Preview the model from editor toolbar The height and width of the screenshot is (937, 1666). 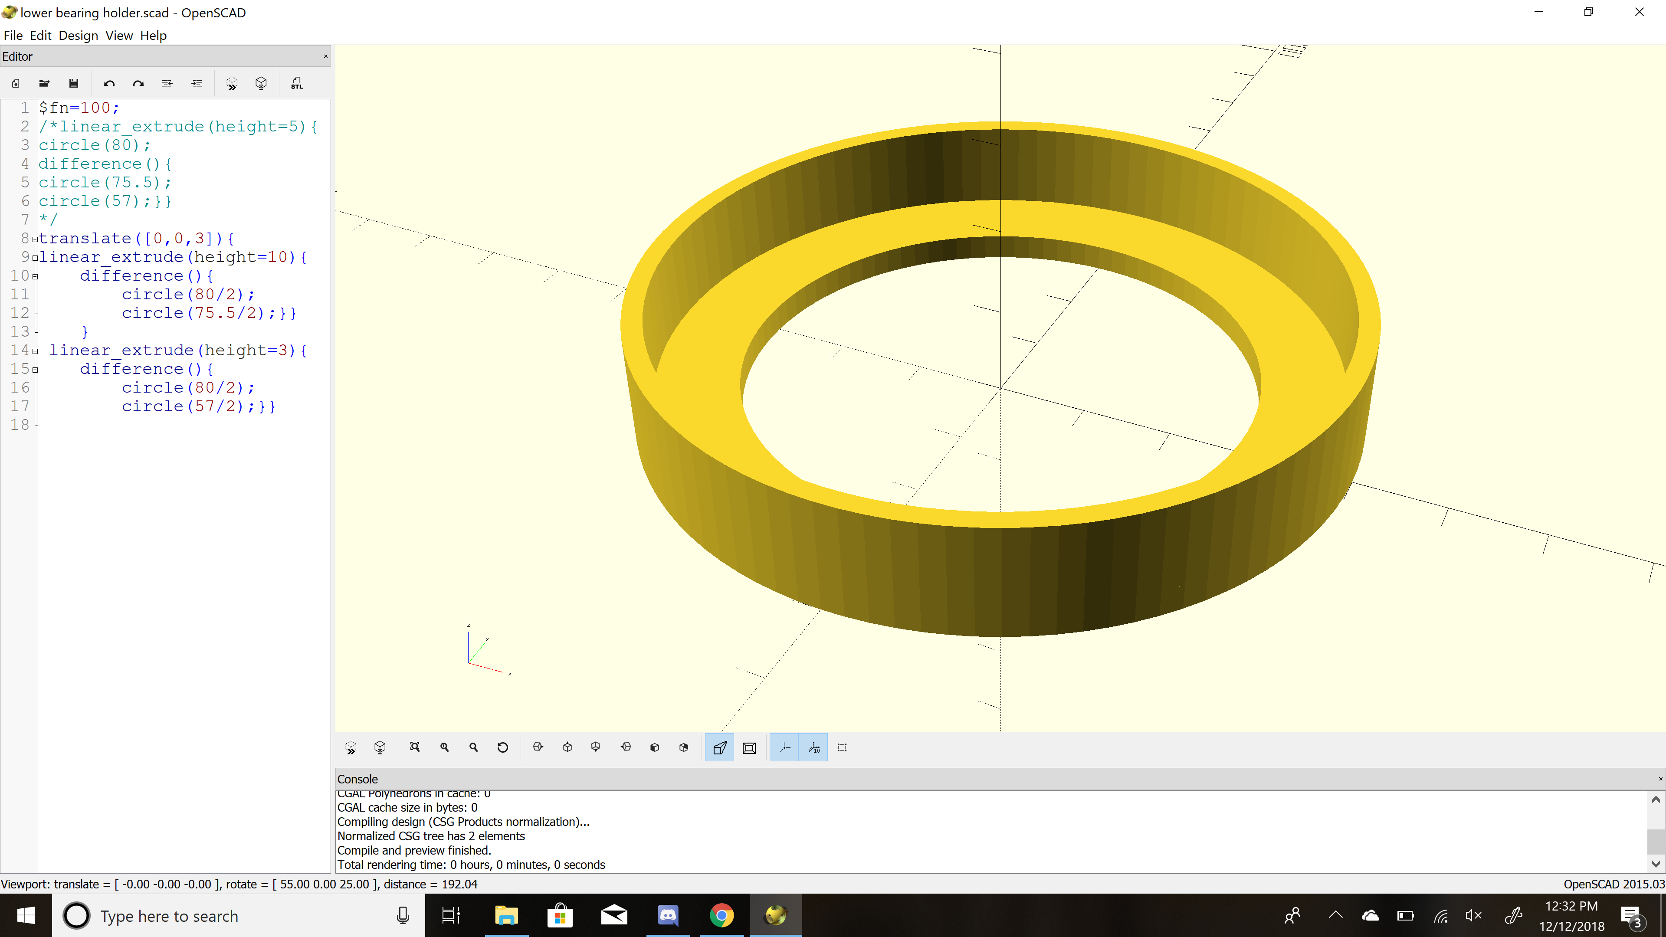232,83
